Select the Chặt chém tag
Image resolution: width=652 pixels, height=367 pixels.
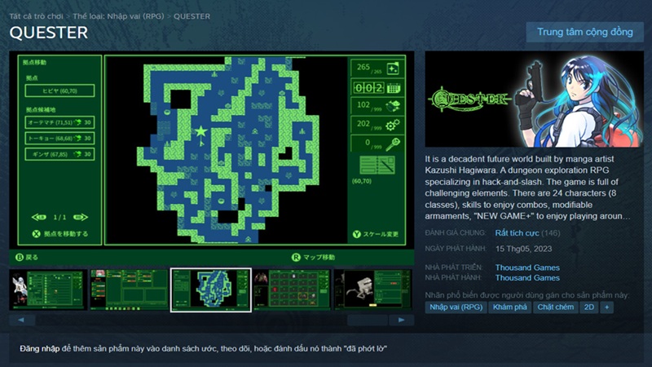556,307
